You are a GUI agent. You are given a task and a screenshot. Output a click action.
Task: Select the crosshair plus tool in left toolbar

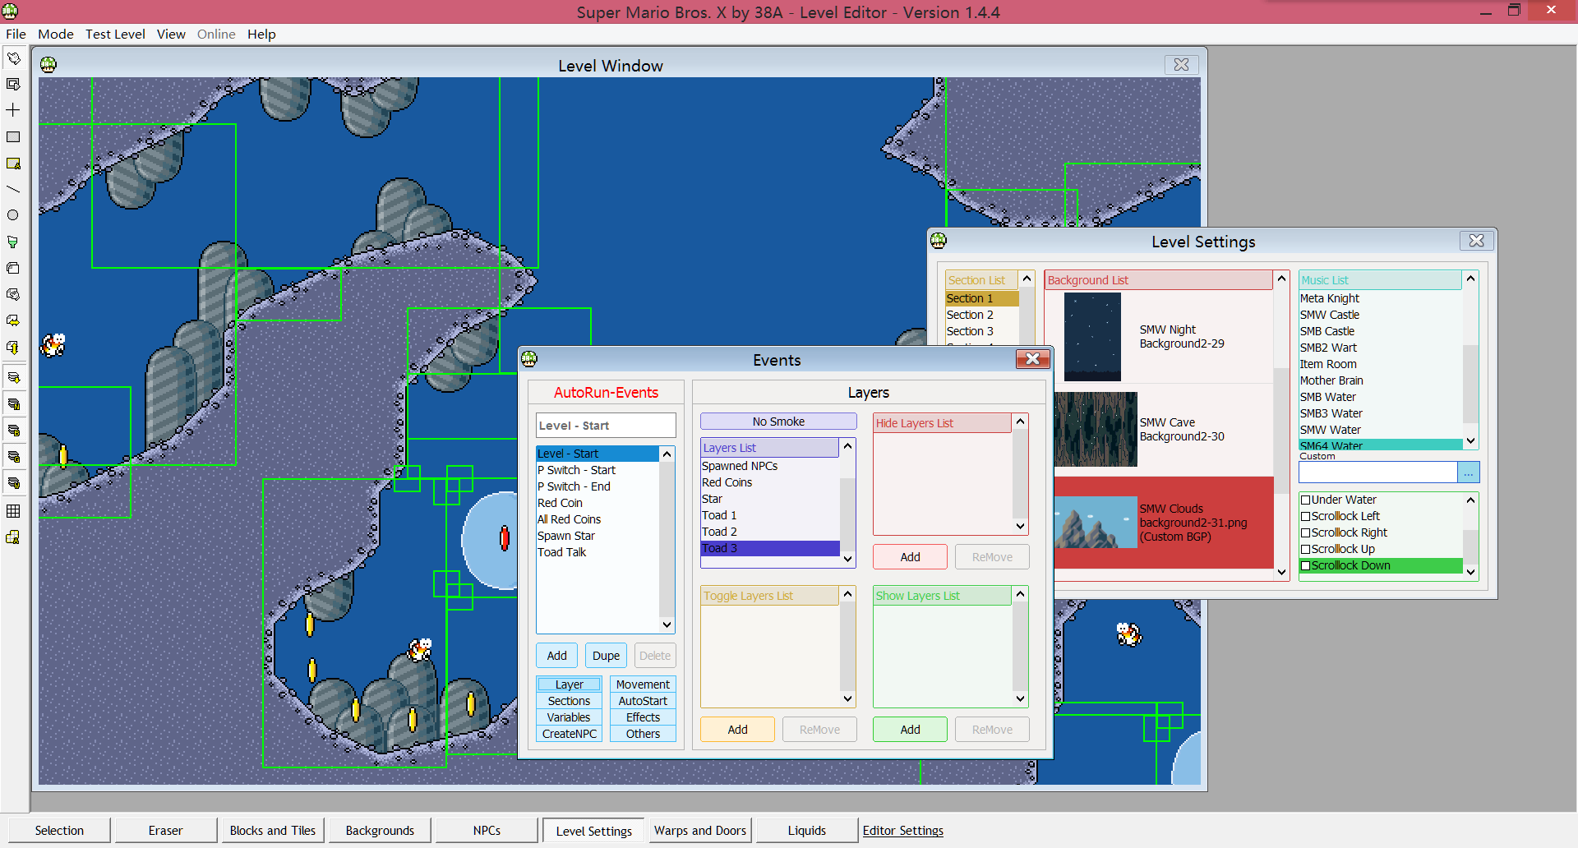13,110
